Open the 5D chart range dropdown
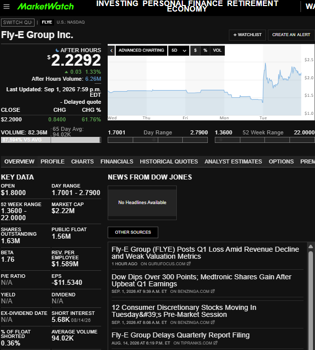 179,51
